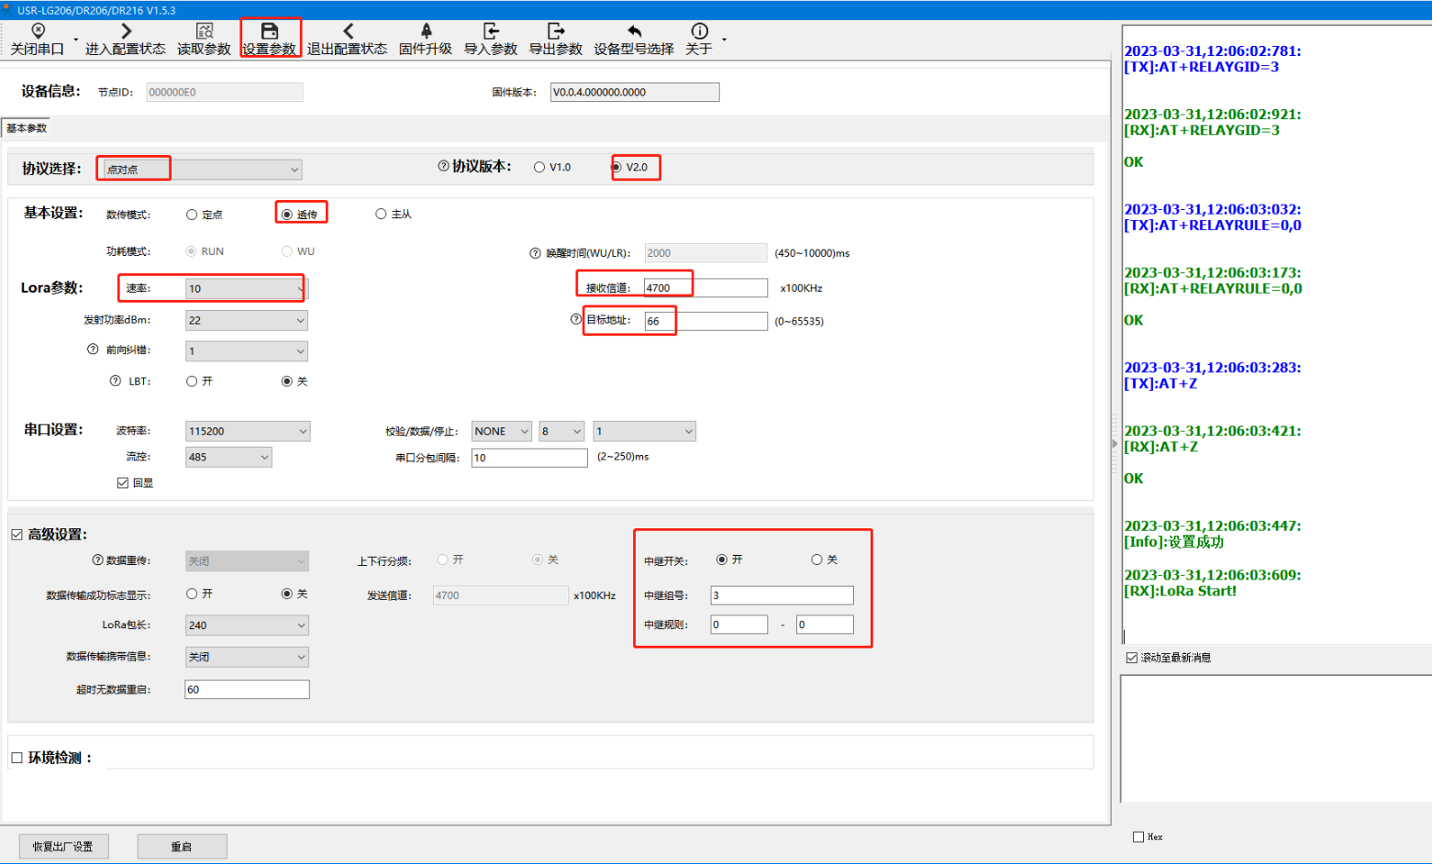
Task: Click the 进入配置状态 toolbar icon
Action: (x=126, y=31)
